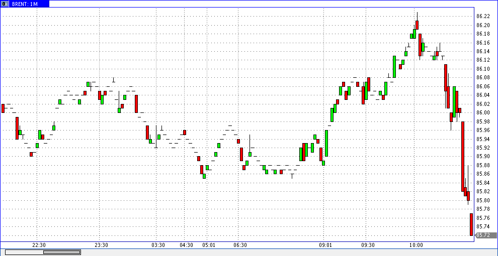Click the 10:00 time axis label
Screen dimensions: 498x256
coord(416,245)
